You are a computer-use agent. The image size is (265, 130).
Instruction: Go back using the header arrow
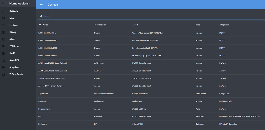(x=41, y=5)
